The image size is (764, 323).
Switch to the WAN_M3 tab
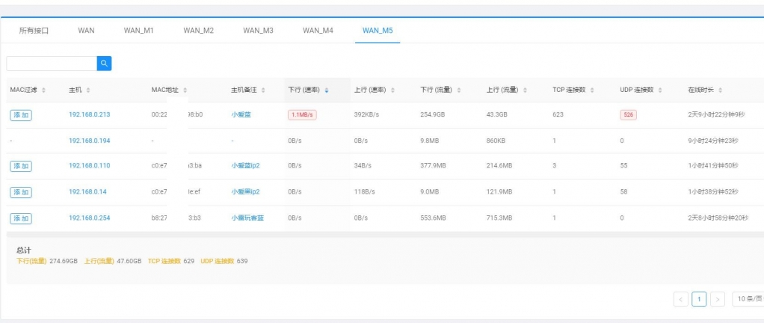(258, 31)
